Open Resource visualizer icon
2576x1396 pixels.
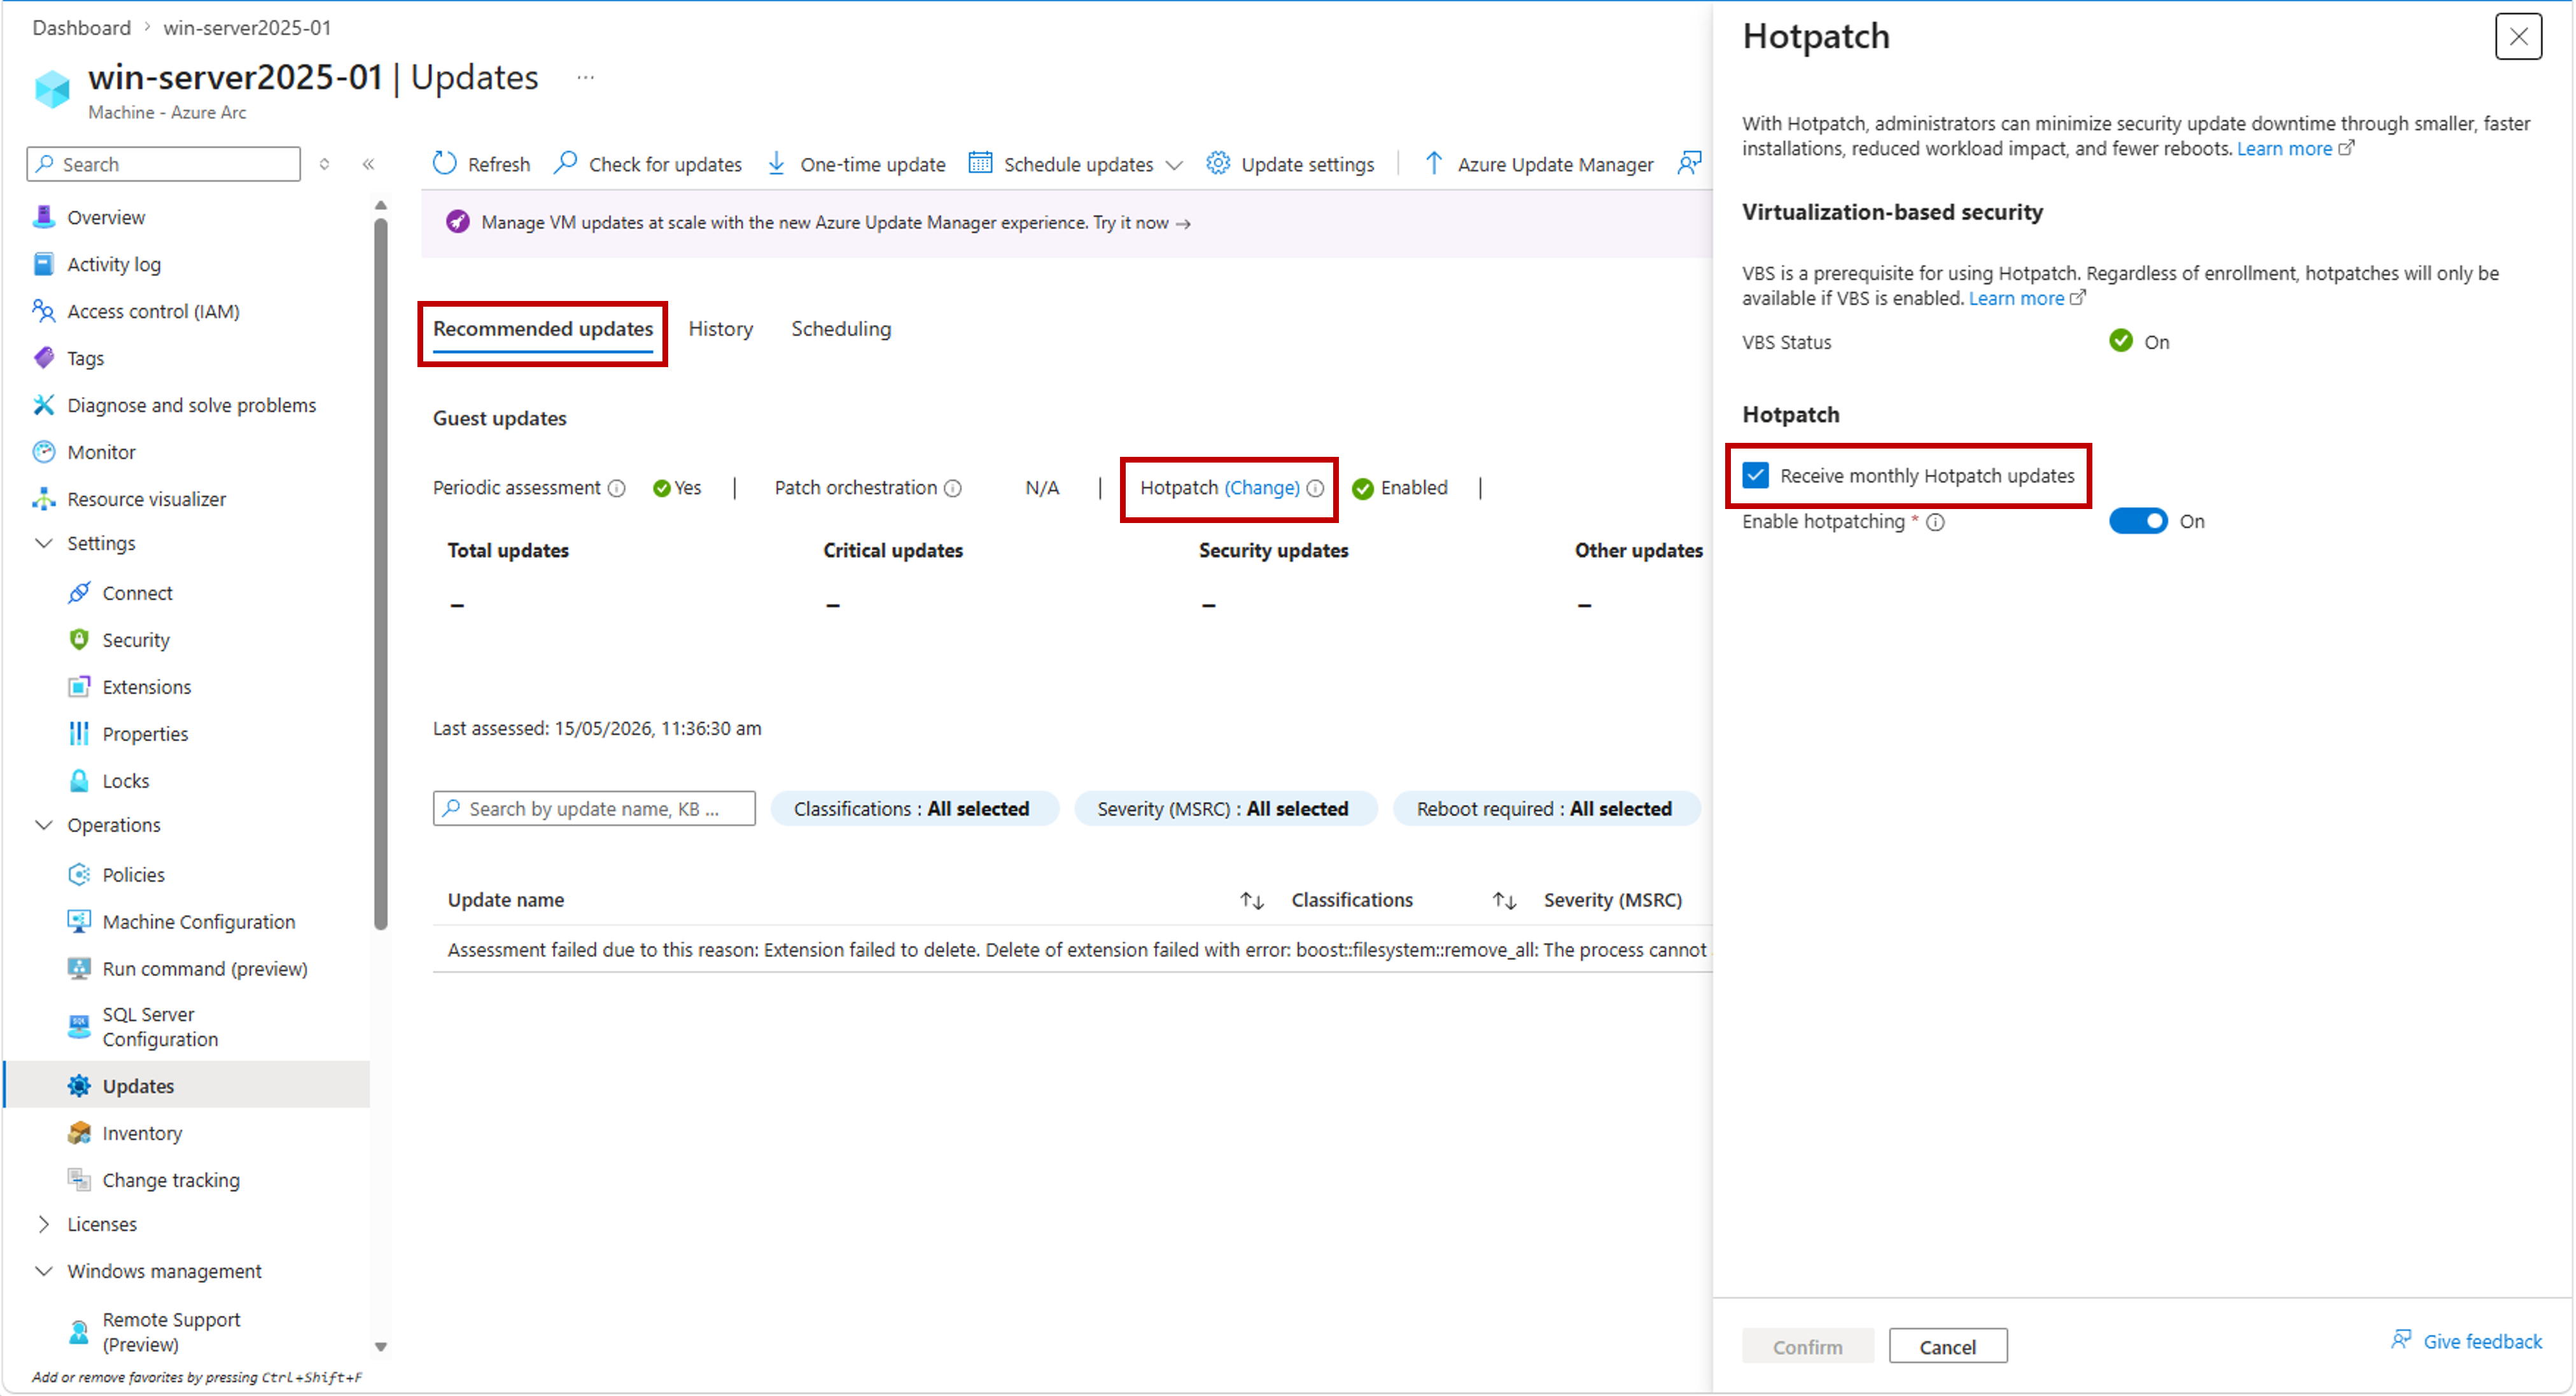[43, 499]
